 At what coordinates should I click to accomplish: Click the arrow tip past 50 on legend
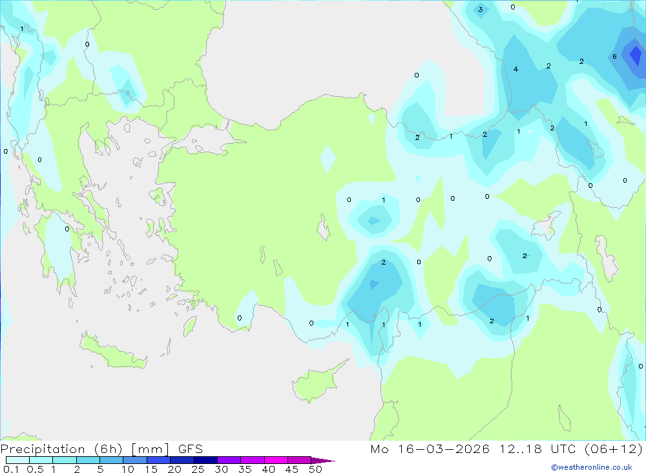[323, 461]
